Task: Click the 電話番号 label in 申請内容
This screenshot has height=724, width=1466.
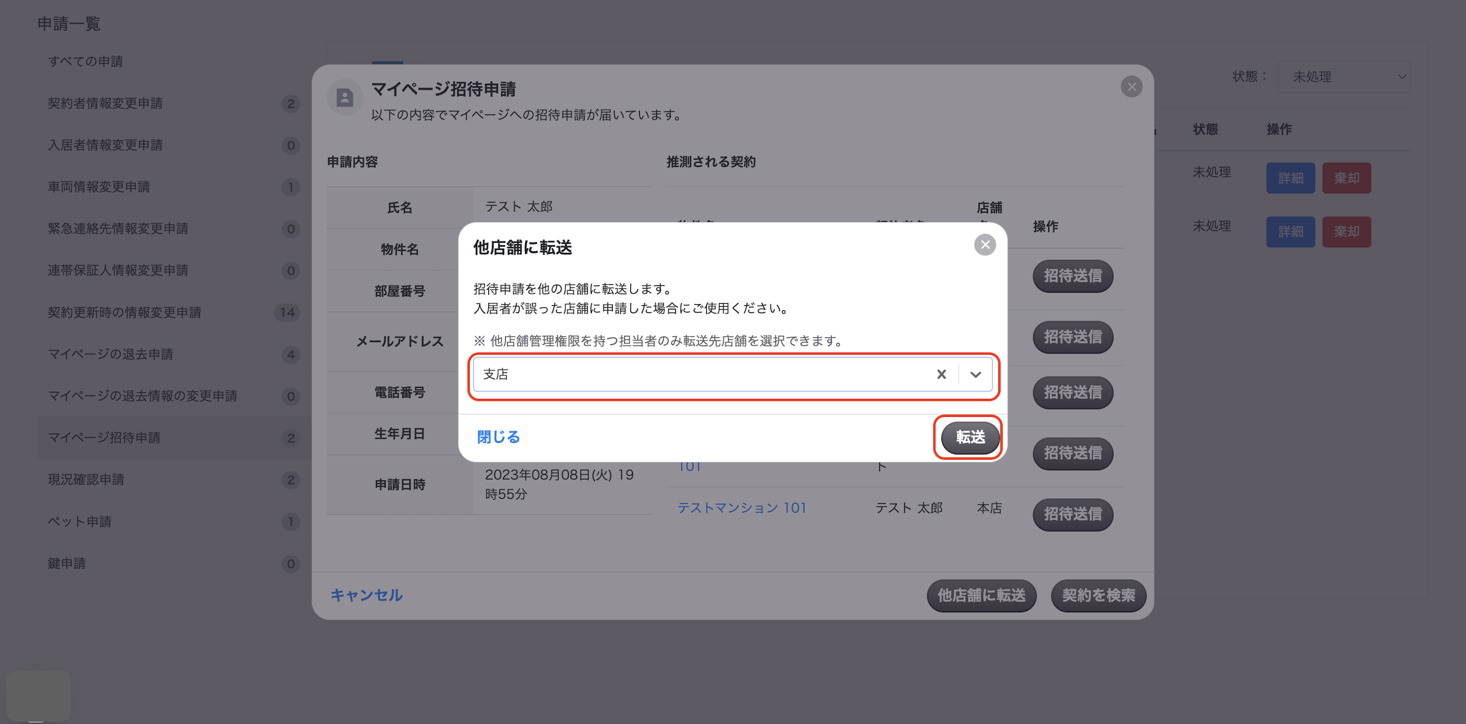Action: 399,392
